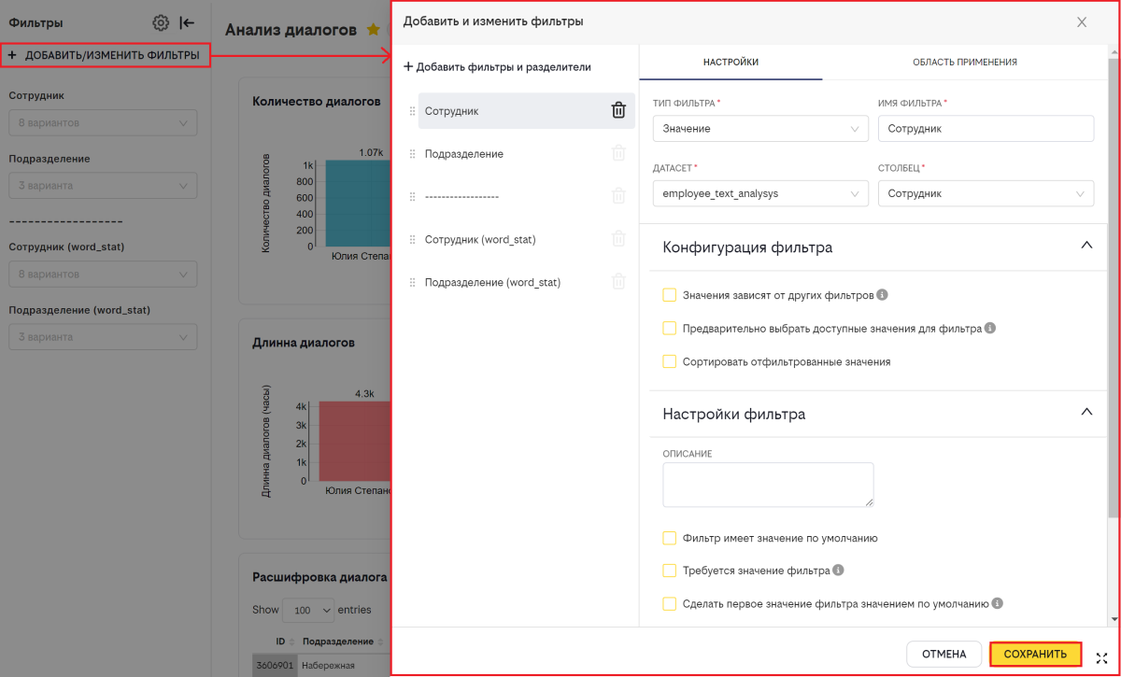Click dialog vertical scrollbar
The width and height of the screenshot is (1121, 677).
click(1113, 289)
